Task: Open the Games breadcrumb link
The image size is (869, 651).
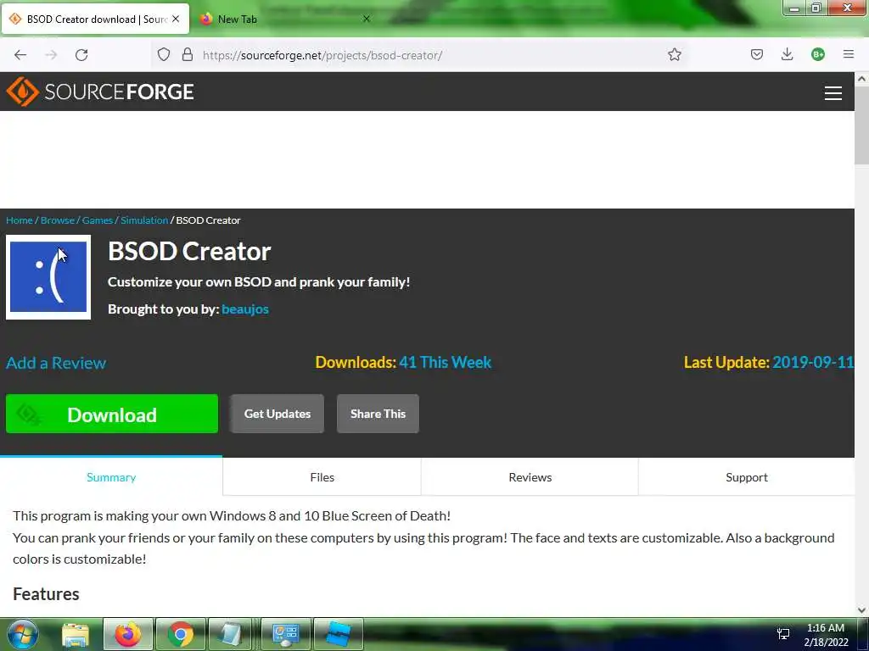Action: [x=98, y=220]
